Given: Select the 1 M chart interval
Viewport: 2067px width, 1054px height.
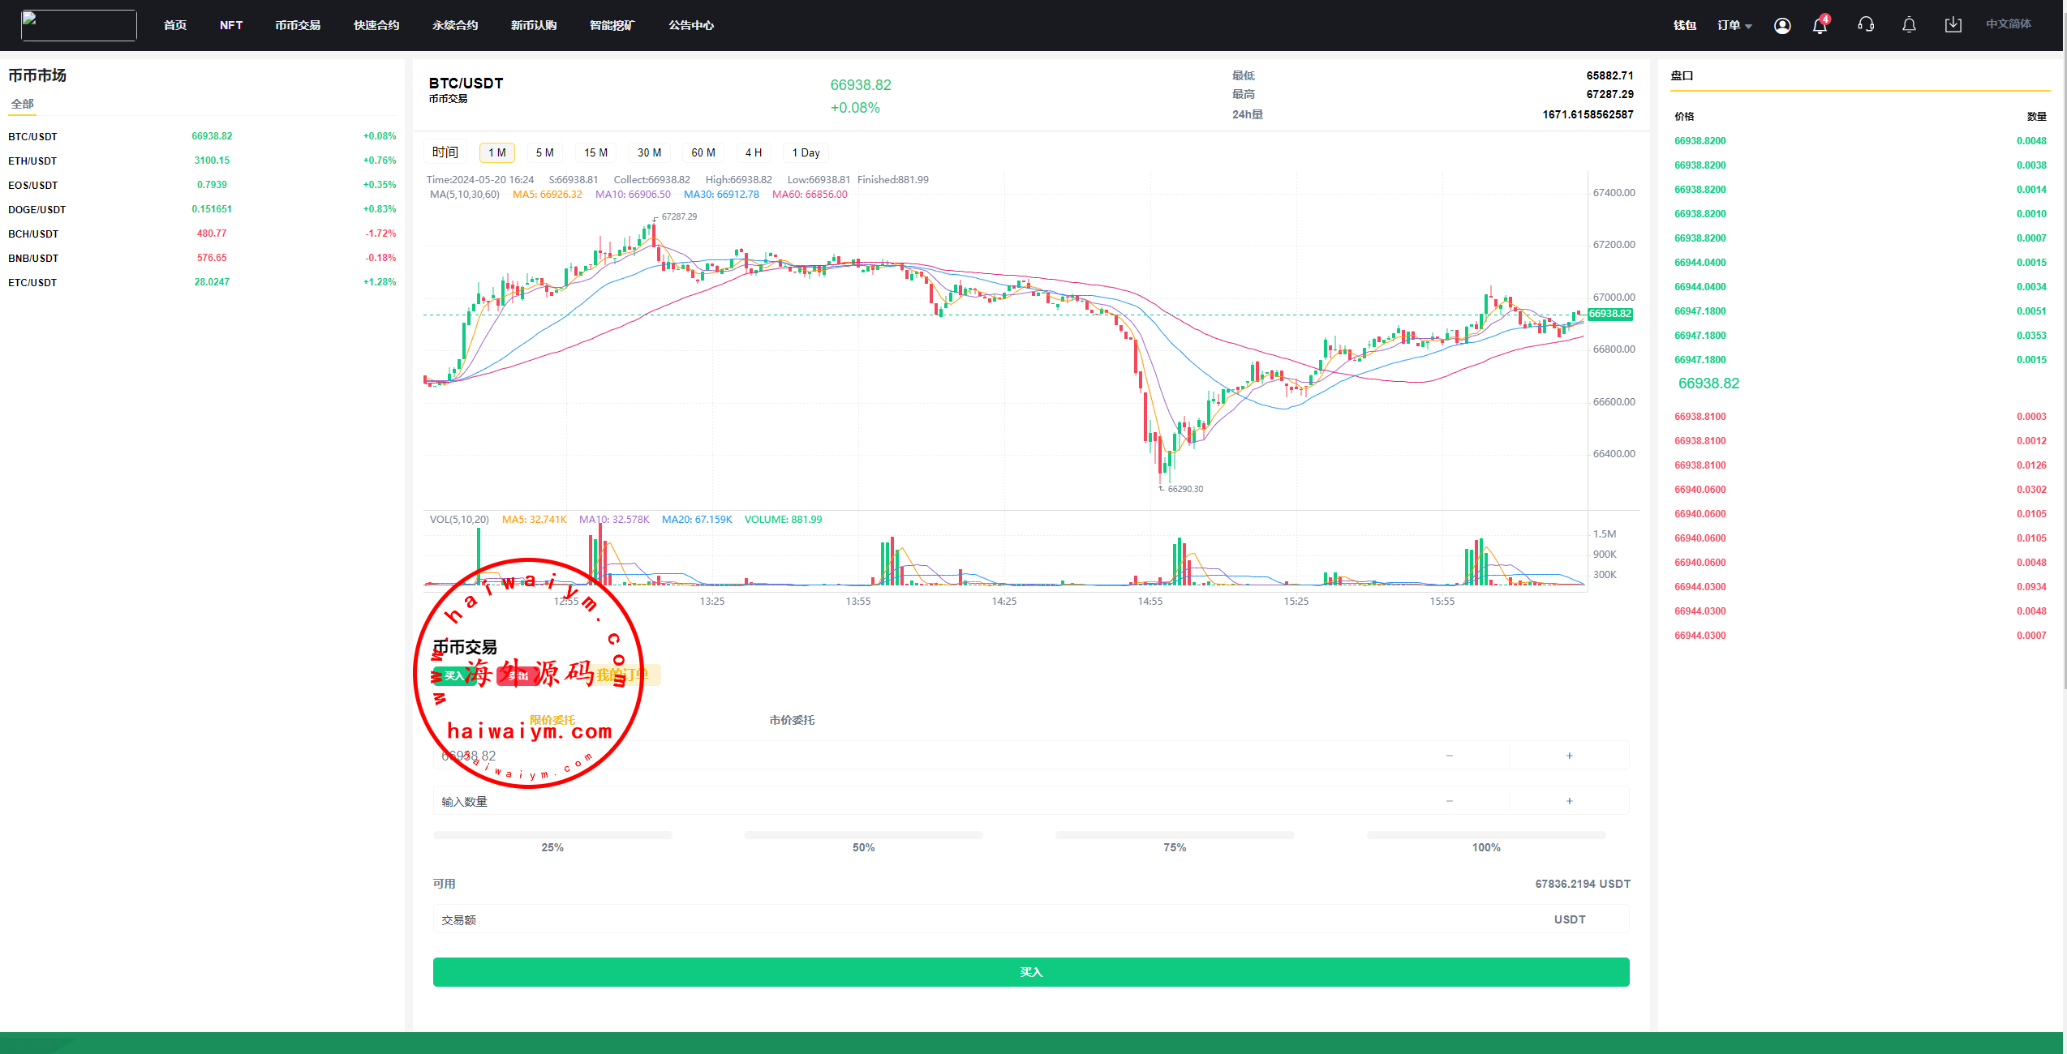Looking at the screenshot, I should (496, 152).
